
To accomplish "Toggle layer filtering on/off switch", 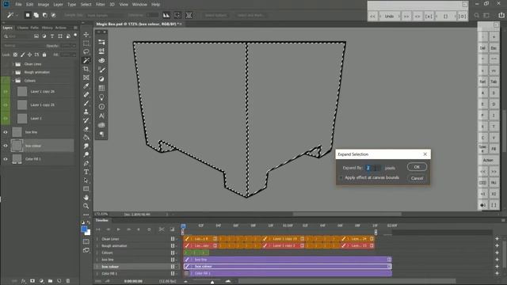I will (75, 35).
